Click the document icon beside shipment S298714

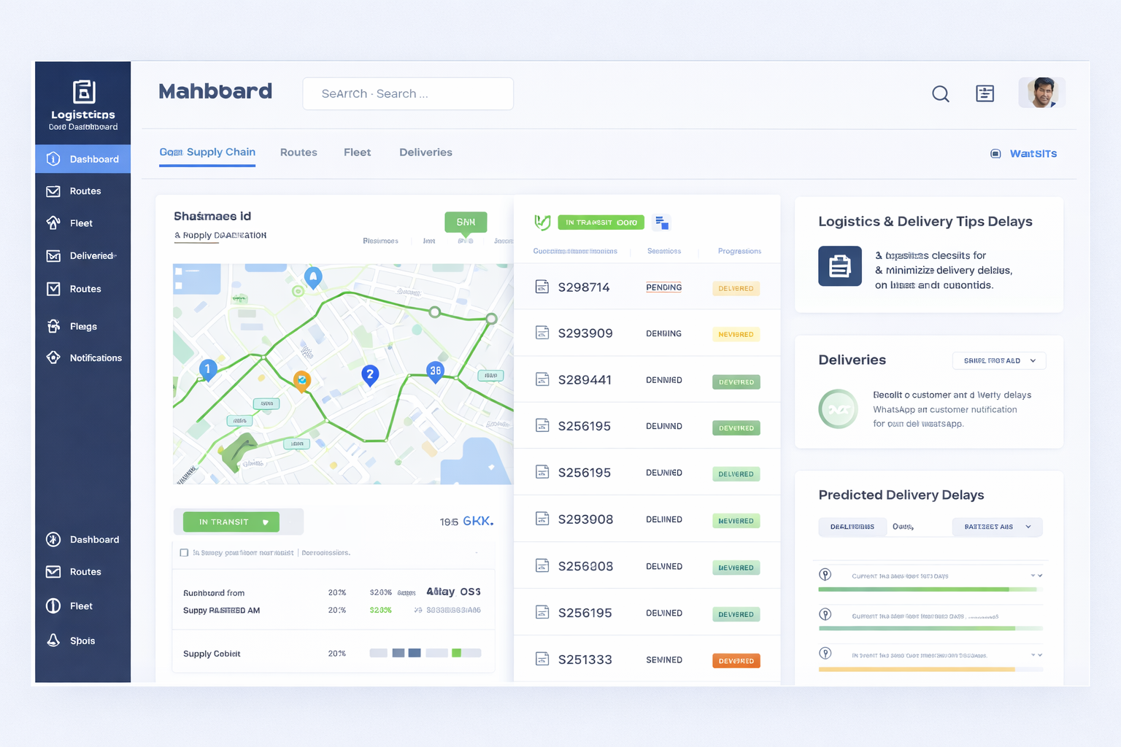coord(542,287)
